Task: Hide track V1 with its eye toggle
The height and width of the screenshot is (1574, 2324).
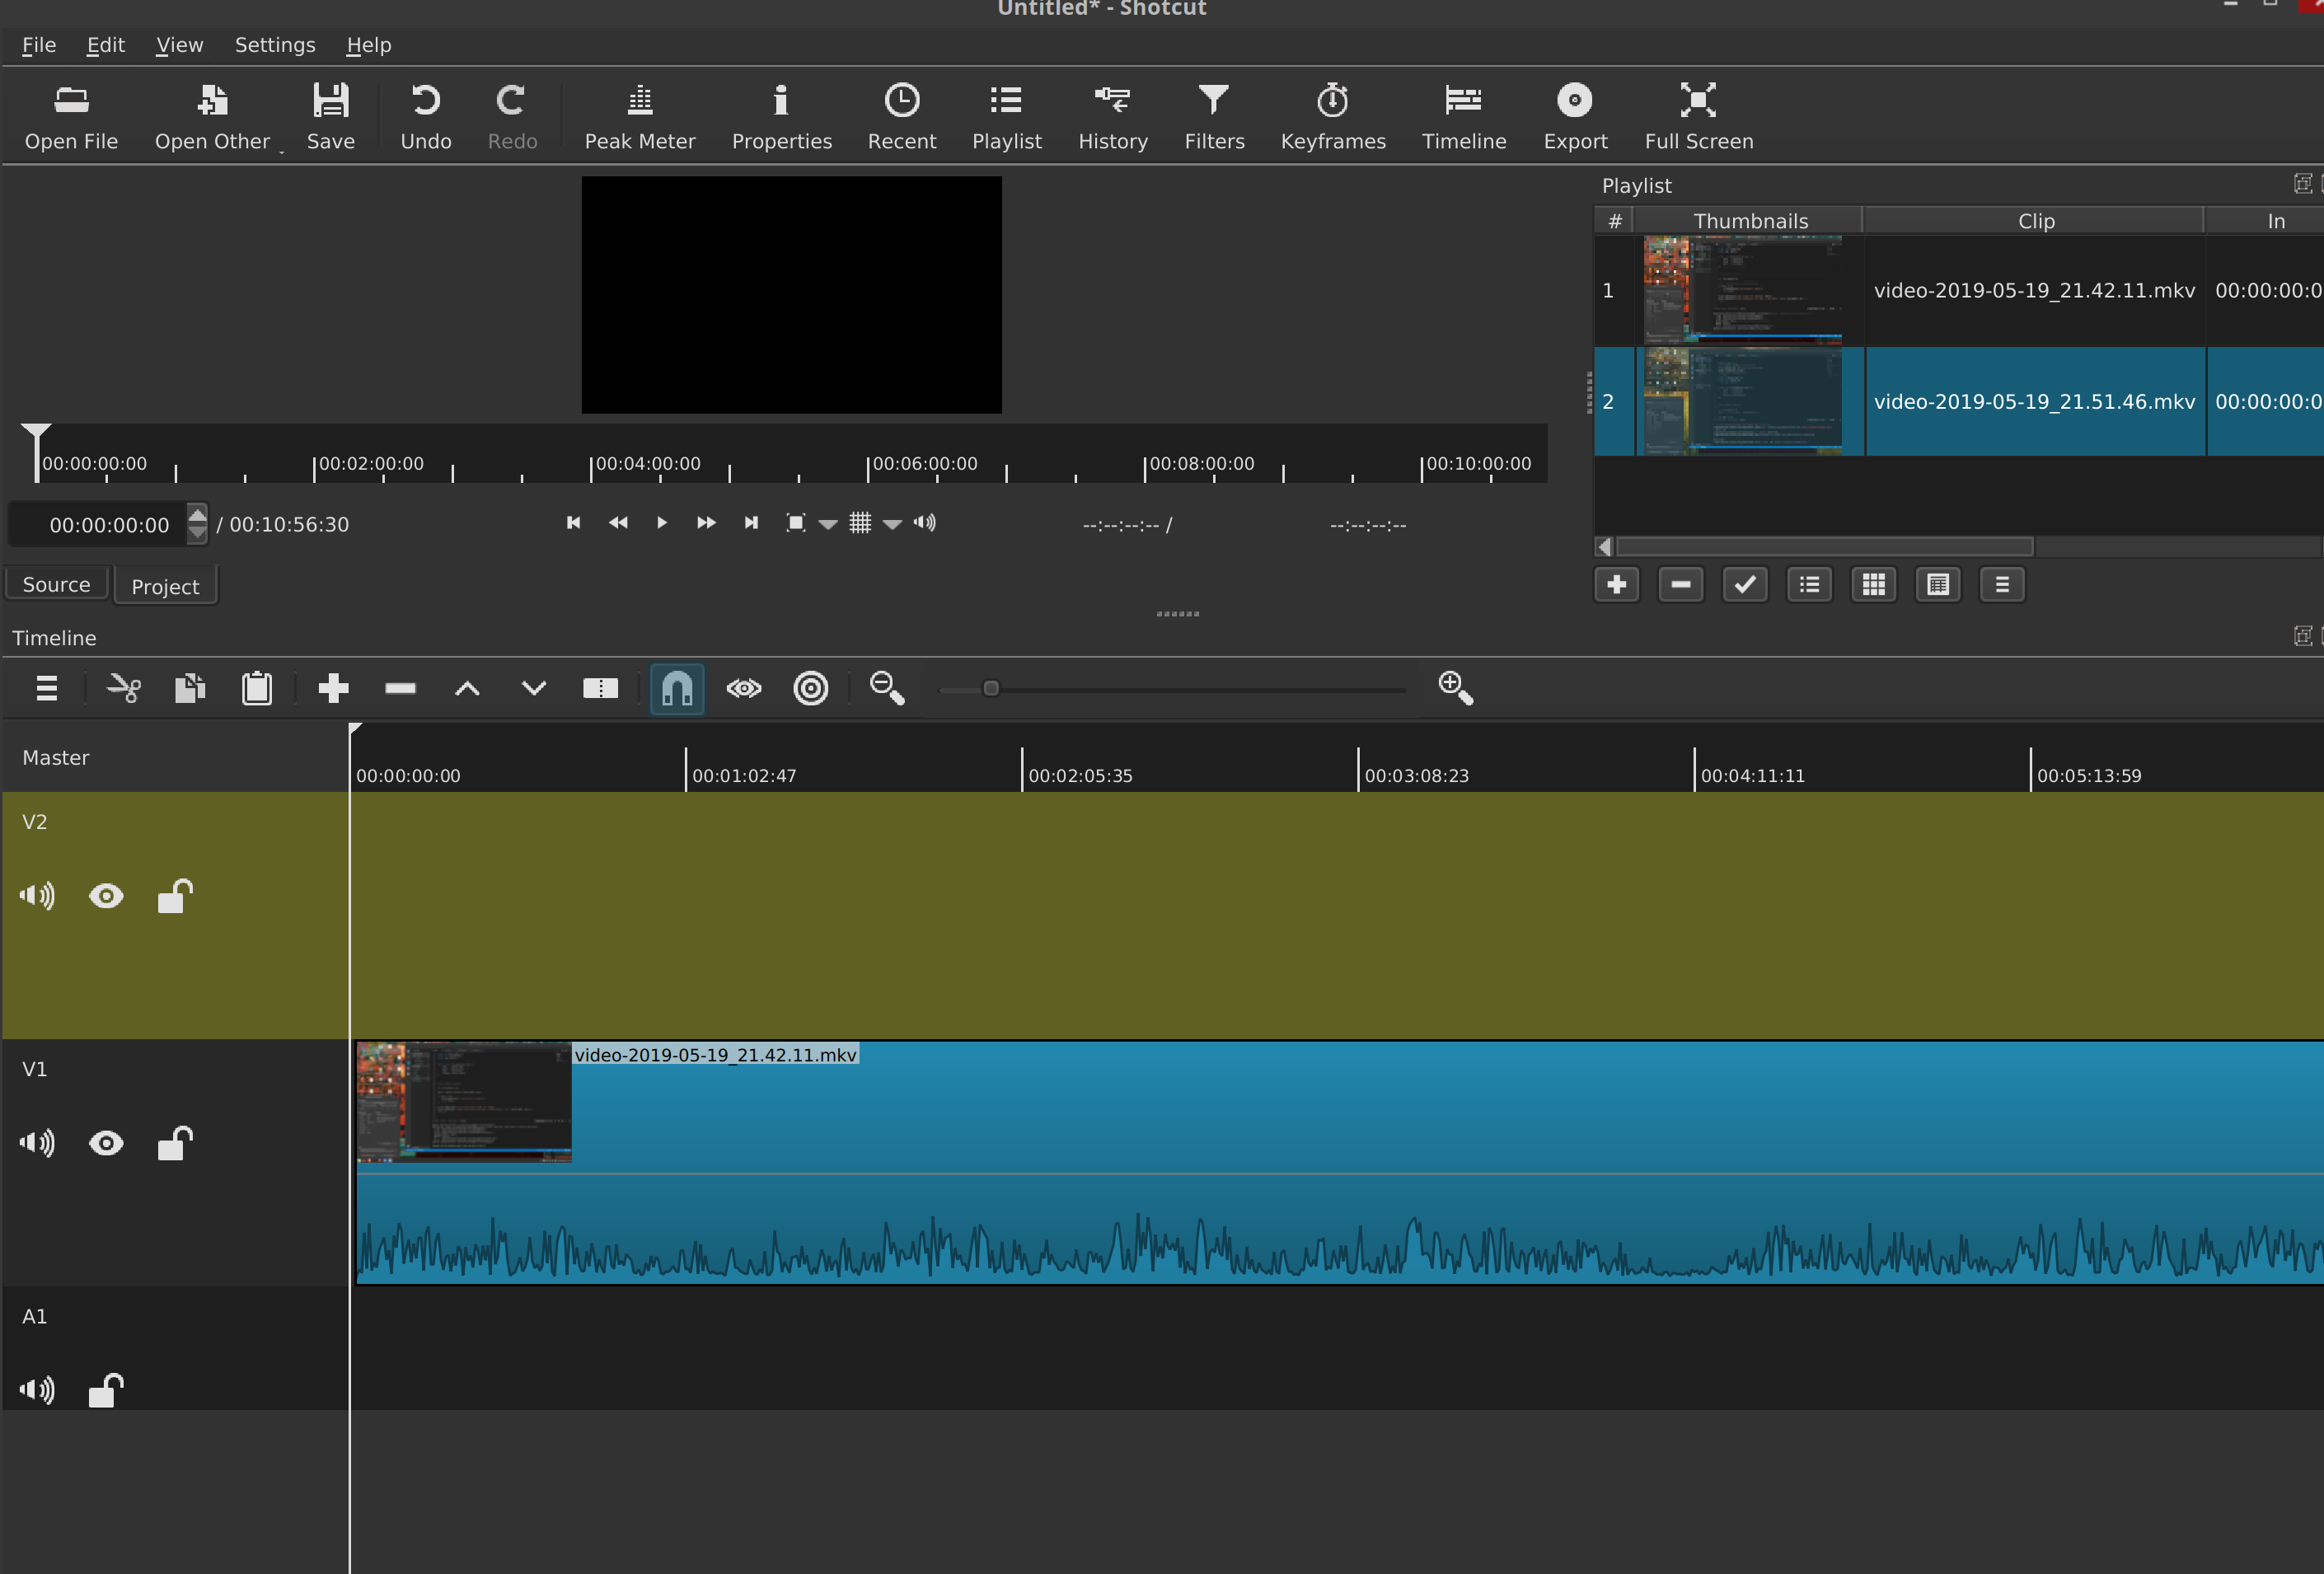Action: pos(106,1143)
